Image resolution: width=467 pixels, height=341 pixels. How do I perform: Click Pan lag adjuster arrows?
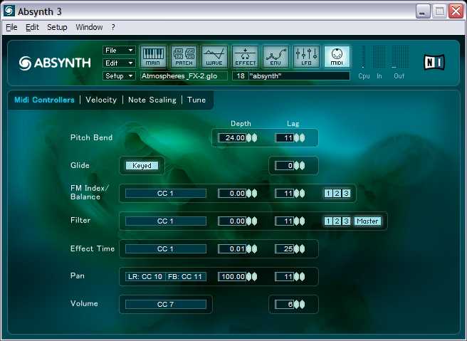(x=300, y=276)
